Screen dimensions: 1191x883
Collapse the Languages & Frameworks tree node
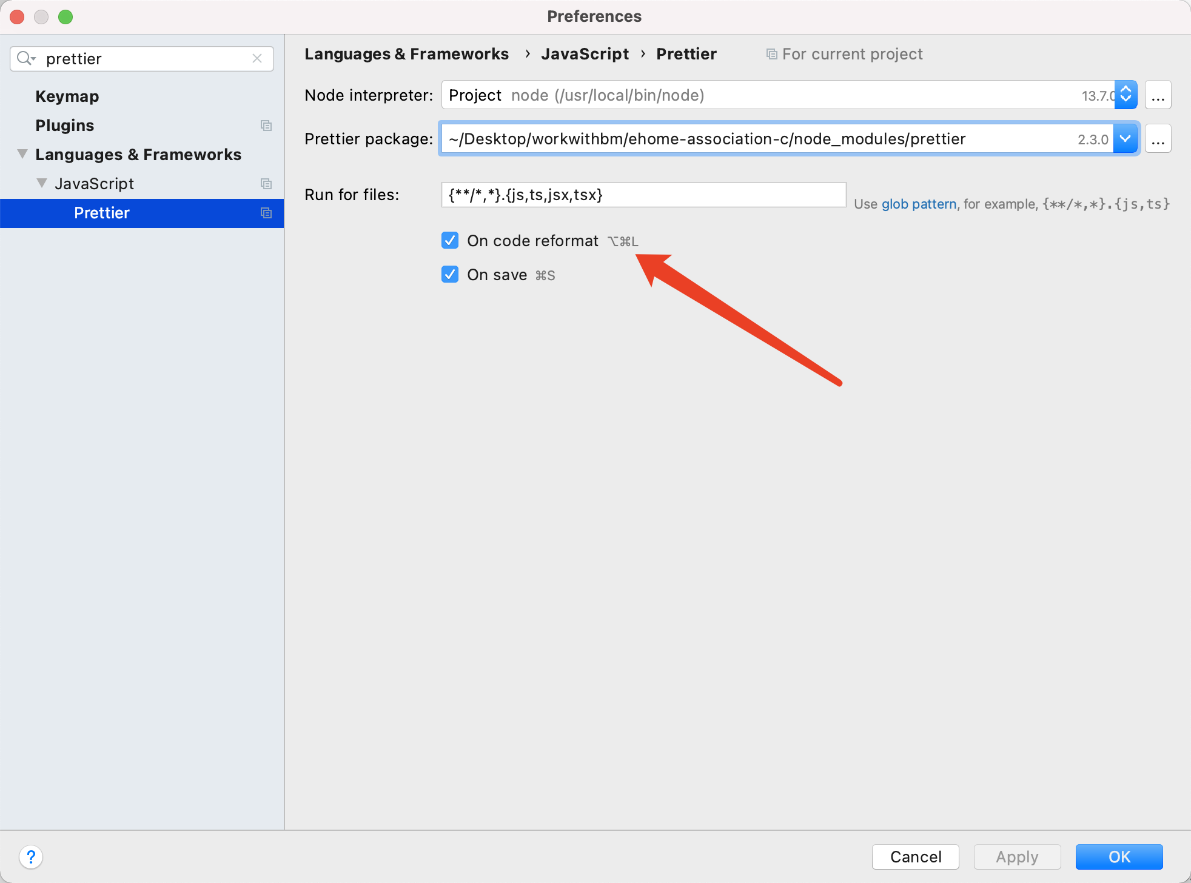coord(22,154)
